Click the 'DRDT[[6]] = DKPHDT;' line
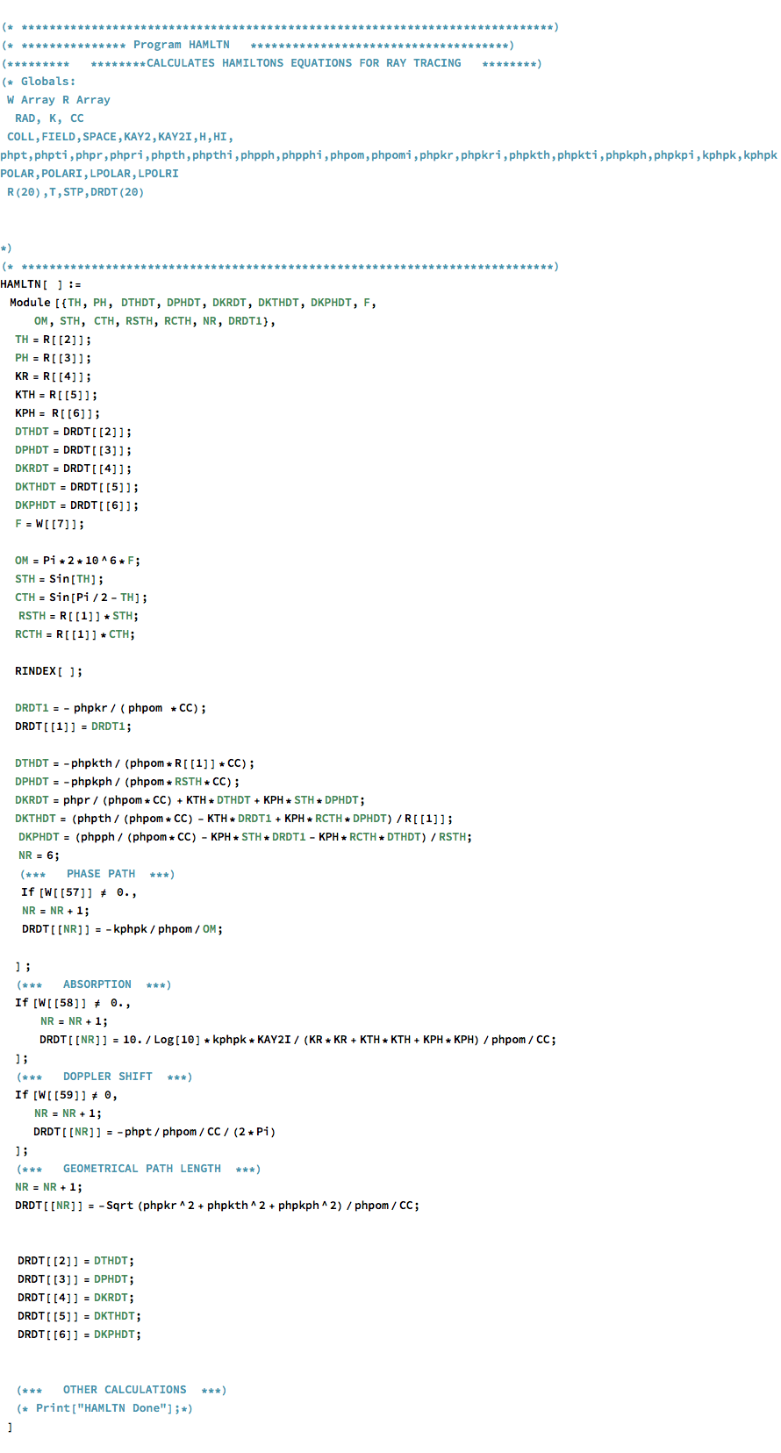The image size is (781, 1453). click(79, 1335)
